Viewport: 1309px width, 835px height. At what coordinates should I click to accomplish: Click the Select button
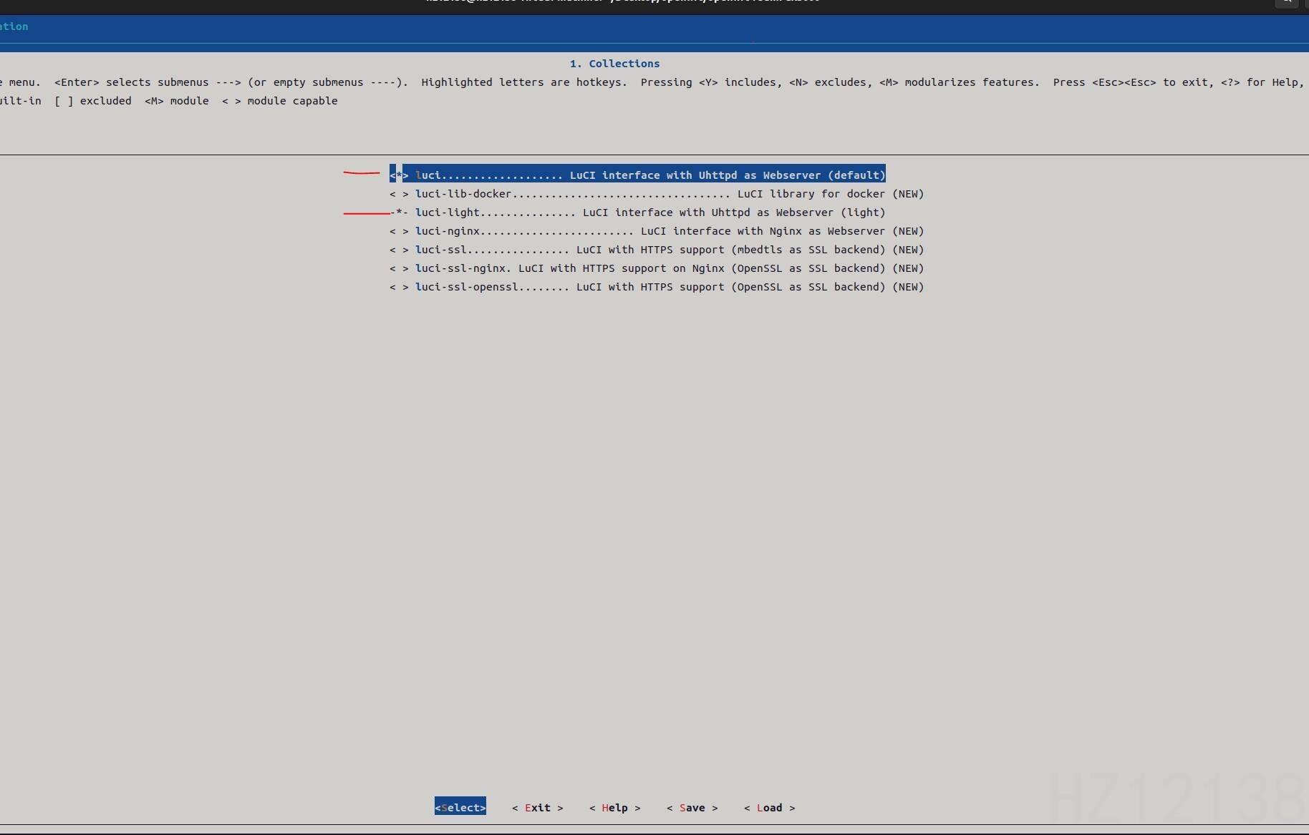pyautogui.click(x=460, y=807)
